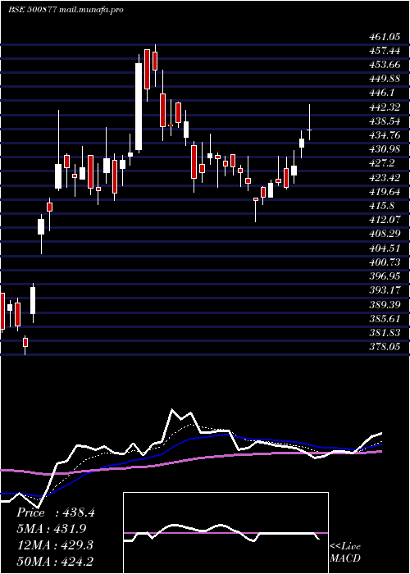This screenshot has width=410, height=574.
Task: Click the 442.32 price axis label
Action: click(385, 107)
